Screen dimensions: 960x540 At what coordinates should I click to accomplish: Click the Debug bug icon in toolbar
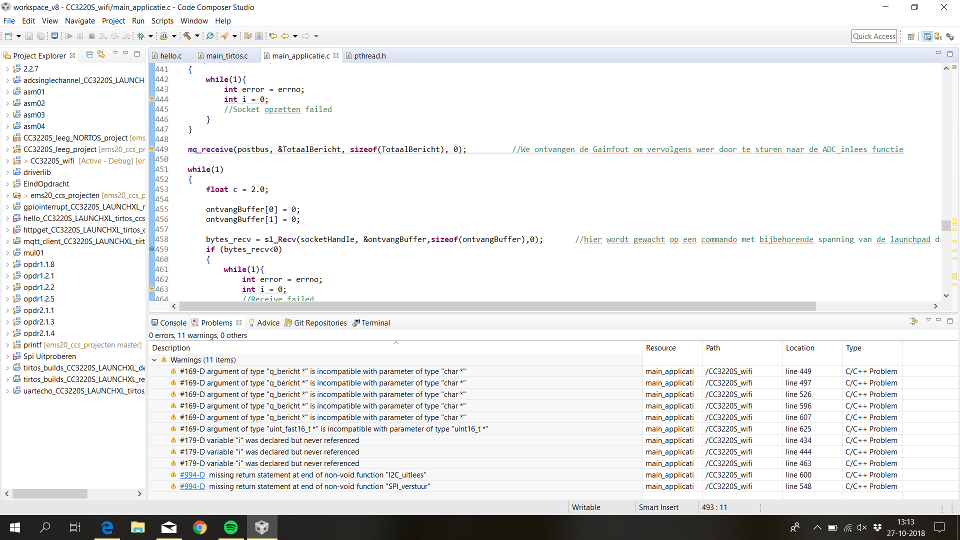coord(141,36)
